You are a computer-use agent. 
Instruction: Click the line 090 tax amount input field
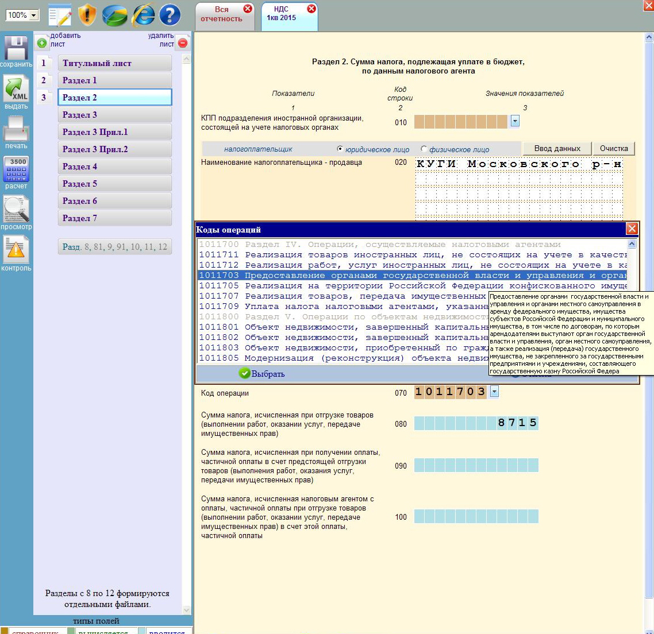pos(476,465)
